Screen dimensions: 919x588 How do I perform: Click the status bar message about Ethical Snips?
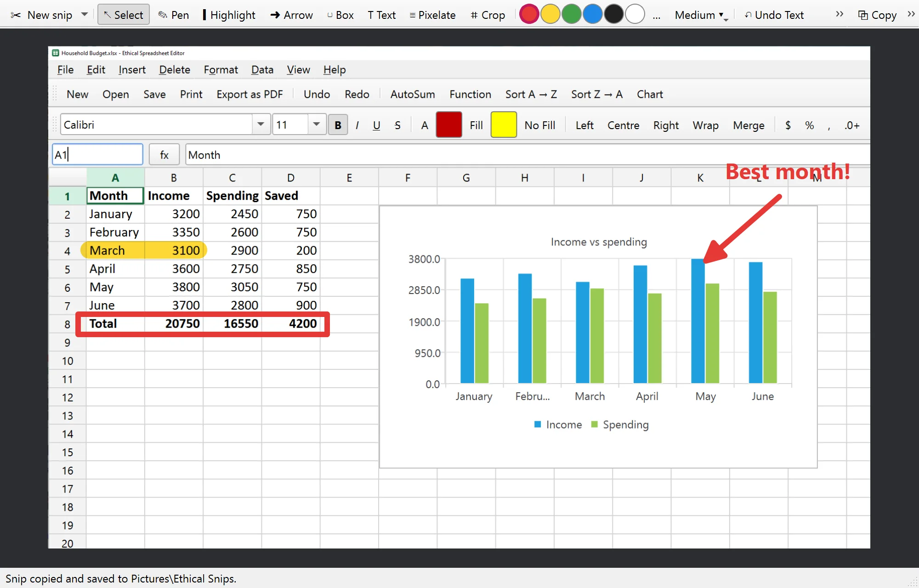click(121, 578)
